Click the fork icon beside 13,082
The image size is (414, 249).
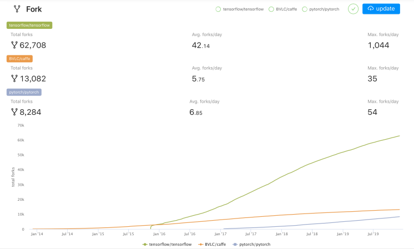pos(14,79)
